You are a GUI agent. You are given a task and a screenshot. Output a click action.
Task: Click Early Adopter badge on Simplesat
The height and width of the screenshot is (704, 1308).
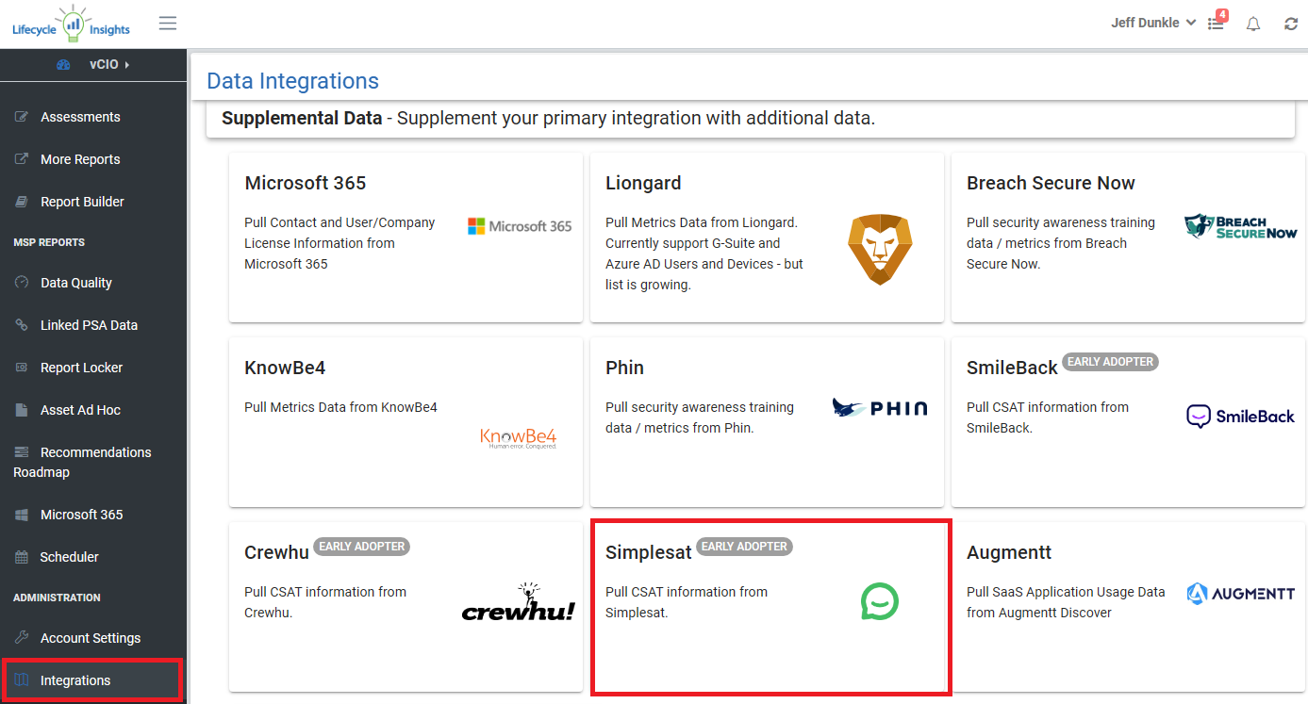pos(744,547)
